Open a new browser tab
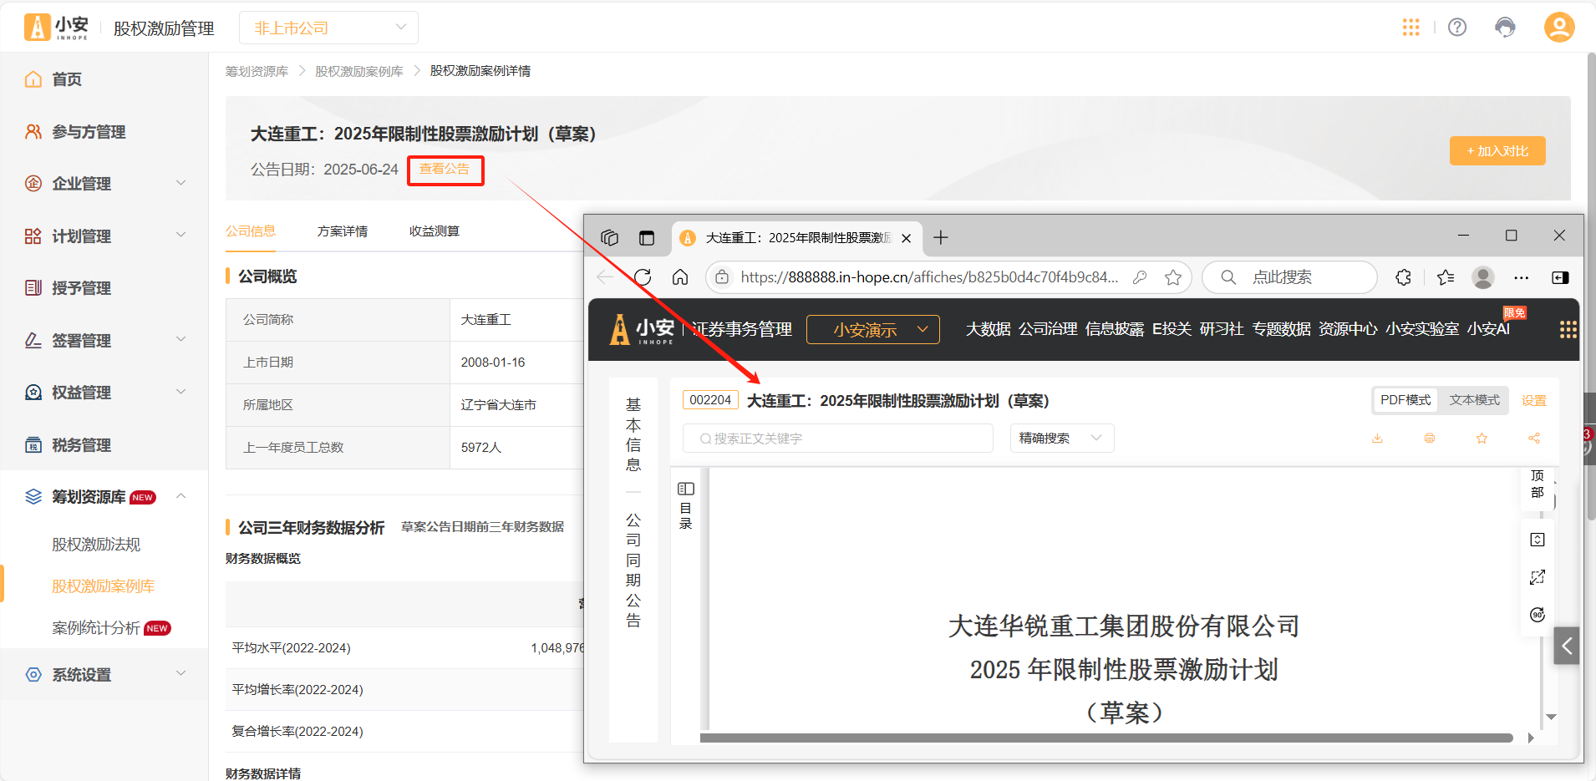 tap(941, 238)
